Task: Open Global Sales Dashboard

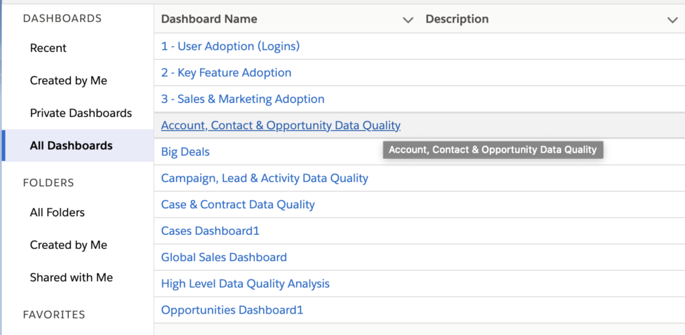Action: pyautogui.click(x=224, y=257)
